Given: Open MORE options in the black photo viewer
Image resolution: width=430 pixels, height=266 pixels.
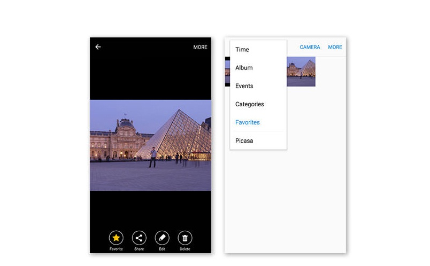Looking at the screenshot, I should 200,47.
